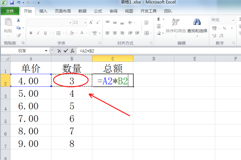Cancel formula entry with the X icon
Screen dimensions: 241x160
point(59,51)
